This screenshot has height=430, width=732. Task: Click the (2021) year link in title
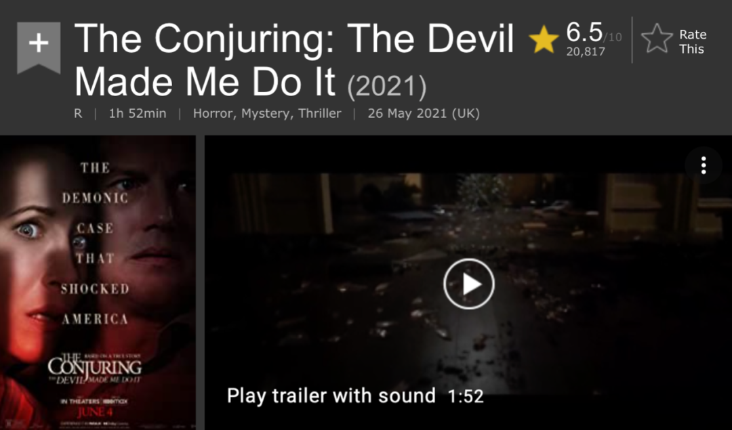tap(386, 87)
